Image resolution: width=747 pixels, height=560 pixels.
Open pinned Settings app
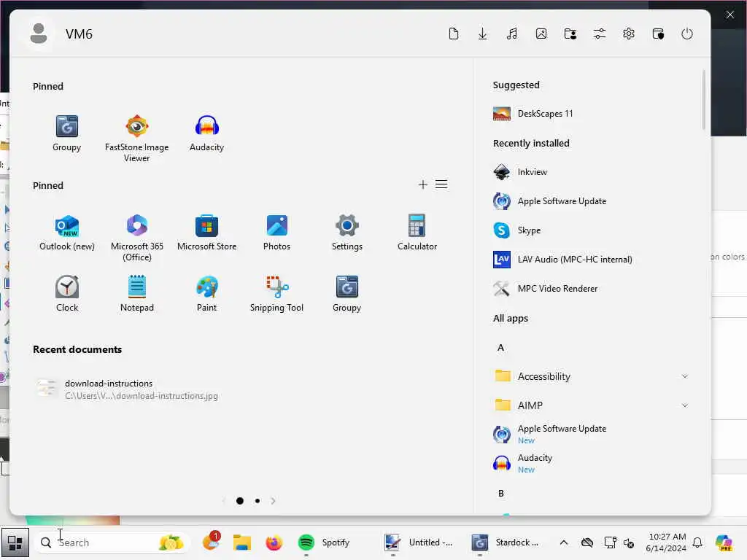coord(347,233)
